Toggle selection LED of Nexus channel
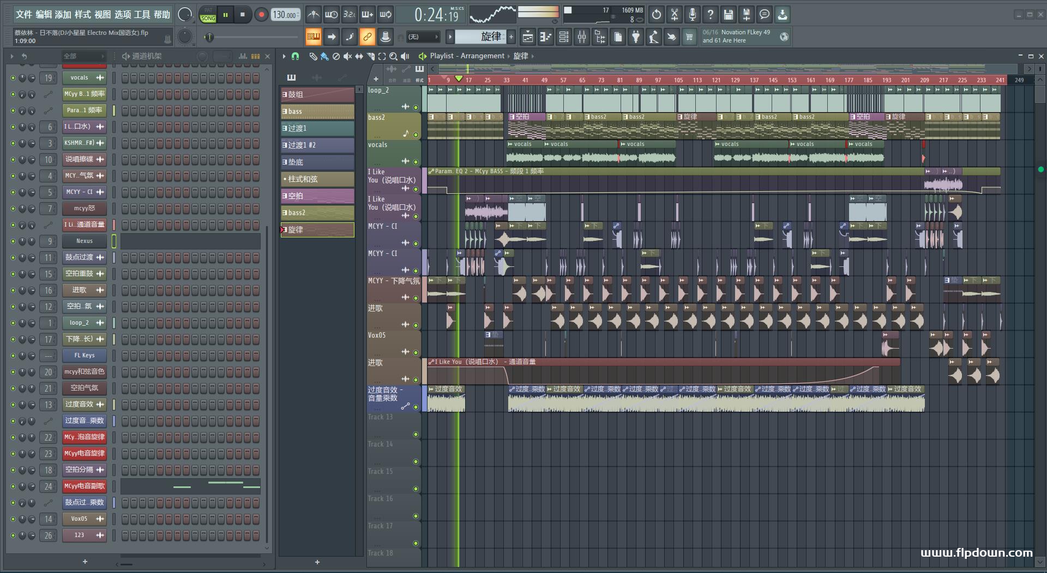Screen dimensions: 1047x573 tap(114, 241)
